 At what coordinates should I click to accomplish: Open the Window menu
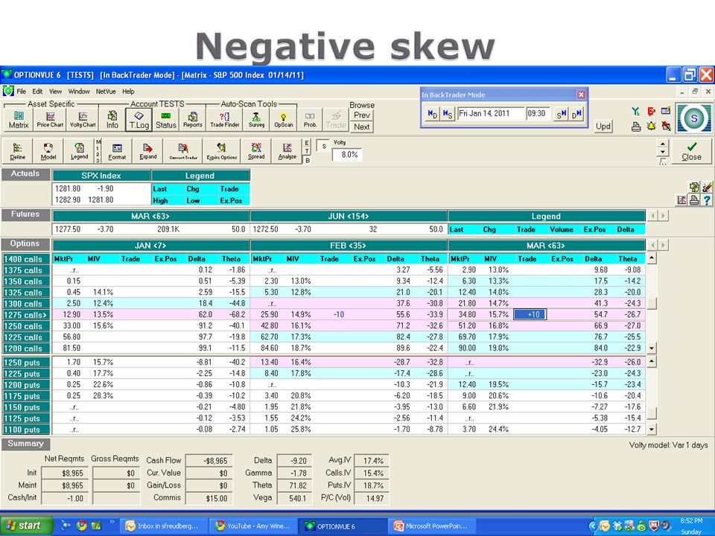click(x=79, y=91)
